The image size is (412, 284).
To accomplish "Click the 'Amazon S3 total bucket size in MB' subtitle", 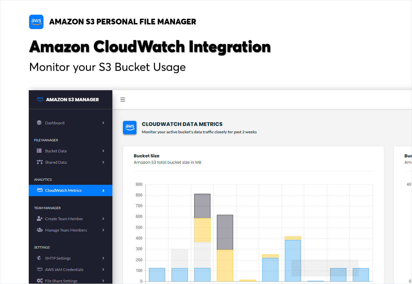I will tap(168, 162).
